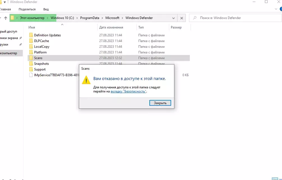Open the Главная ribbon tab
The height and width of the screenshot is (180, 282).
pos(5,9)
